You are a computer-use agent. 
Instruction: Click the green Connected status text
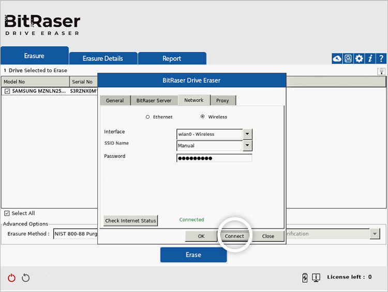[192, 219]
